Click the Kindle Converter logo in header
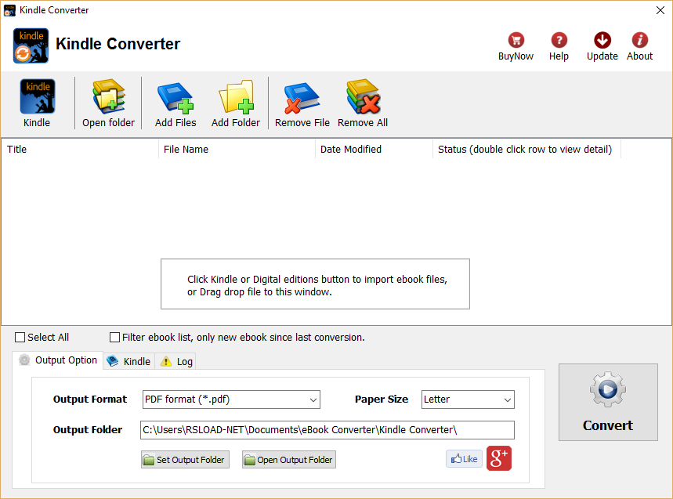This screenshot has height=499, width=673. click(x=31, y=45)
